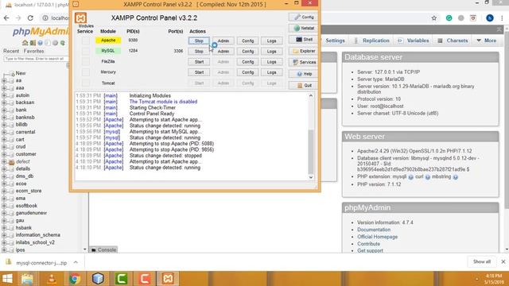Open the Official Homepage link
This screenshot has width=509, height=286.
[x=377, y=237]
